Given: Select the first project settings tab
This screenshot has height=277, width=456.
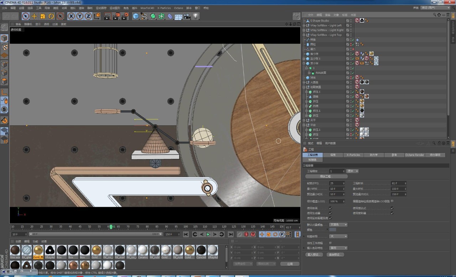Looking at the screenshot, I should click(x=313, y=155).
